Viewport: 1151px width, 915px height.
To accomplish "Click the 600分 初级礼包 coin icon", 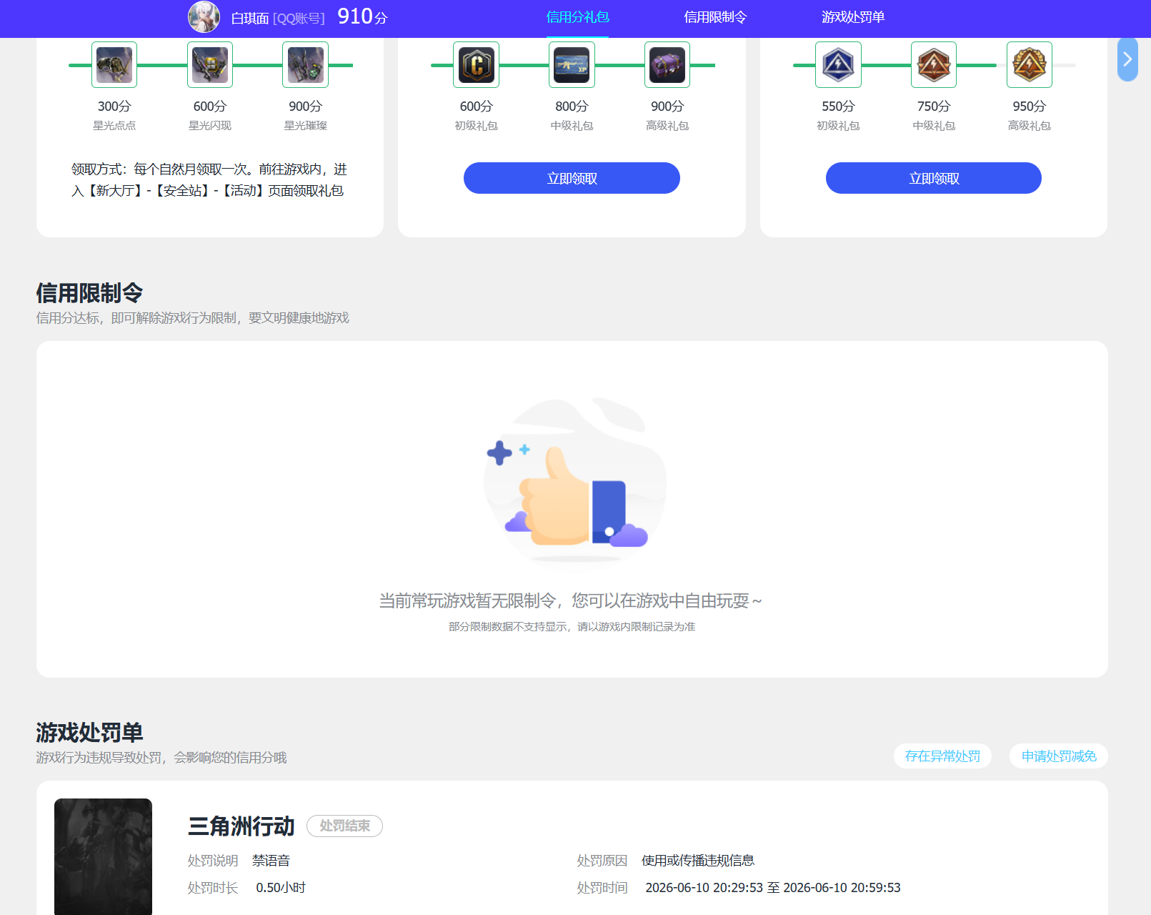I will (477, 65).
